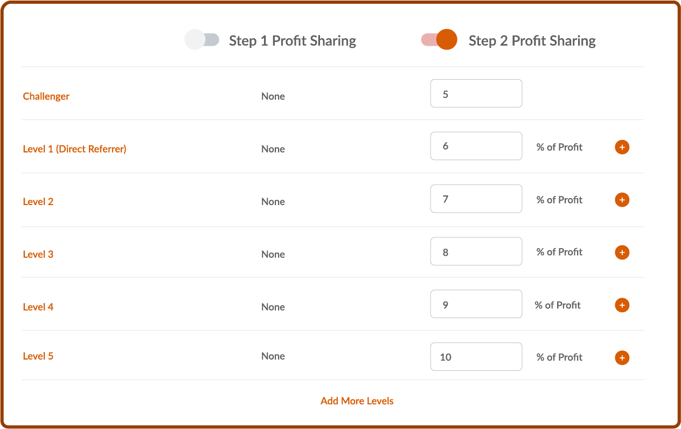Image resolution: width=681 pixels, height=429 pixels.
Task: Click the Level 5 label
Action: [38, 356]
